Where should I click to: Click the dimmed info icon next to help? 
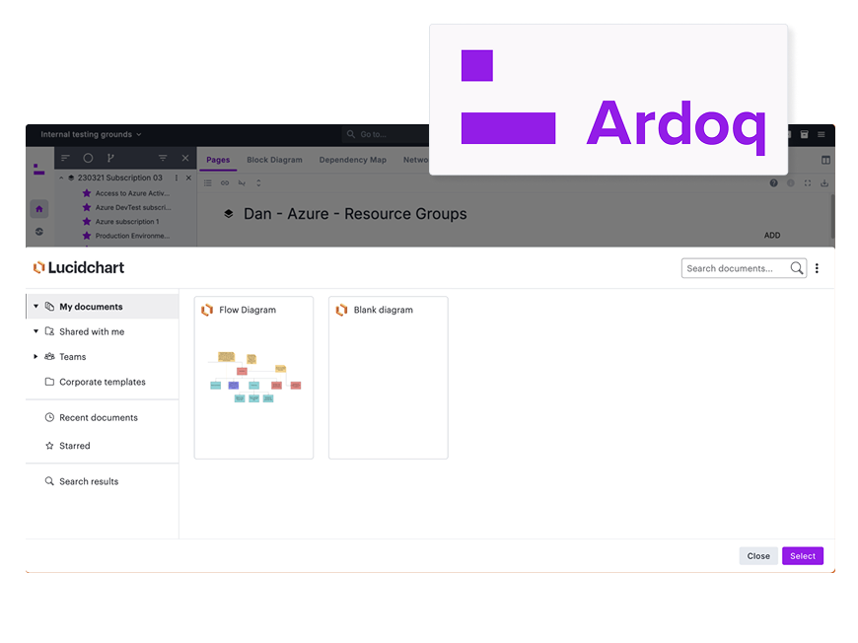791,182
